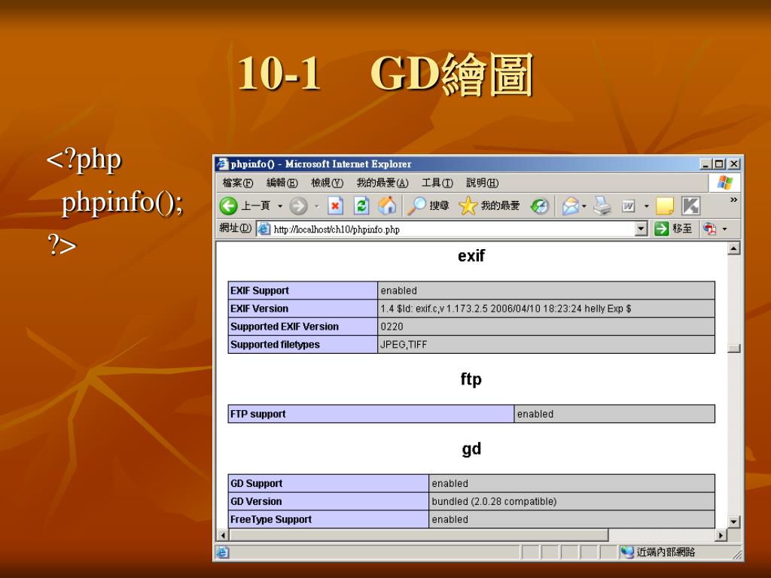771x578 pixels.
Task: Click the Mail envelope icon
Action: (571, 206)
